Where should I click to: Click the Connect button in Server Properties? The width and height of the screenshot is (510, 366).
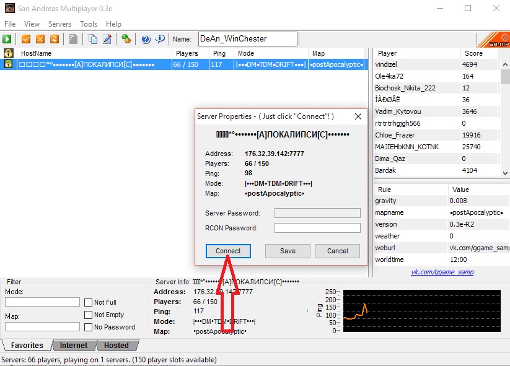(228, 251)
